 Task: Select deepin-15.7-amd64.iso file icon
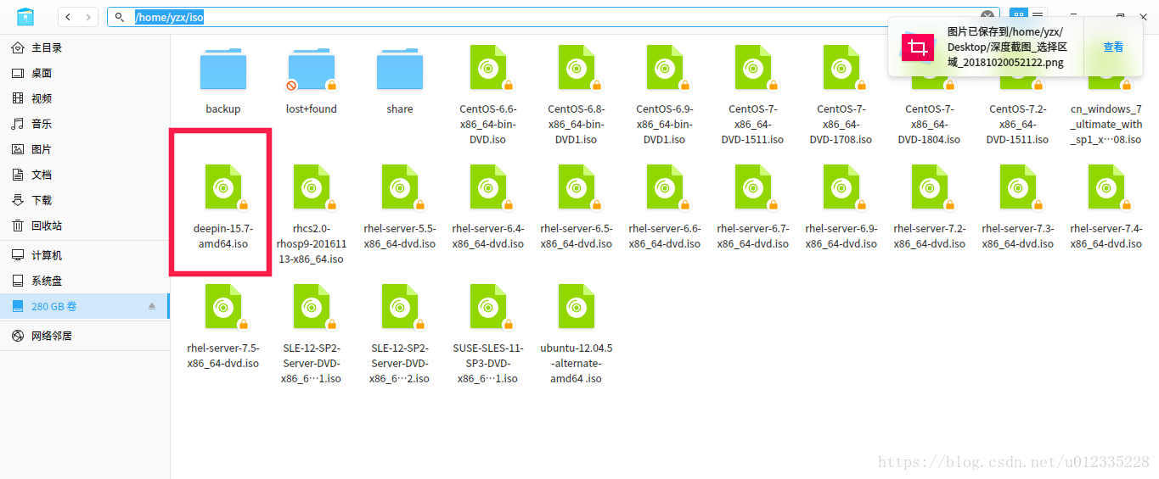point(223,187)
